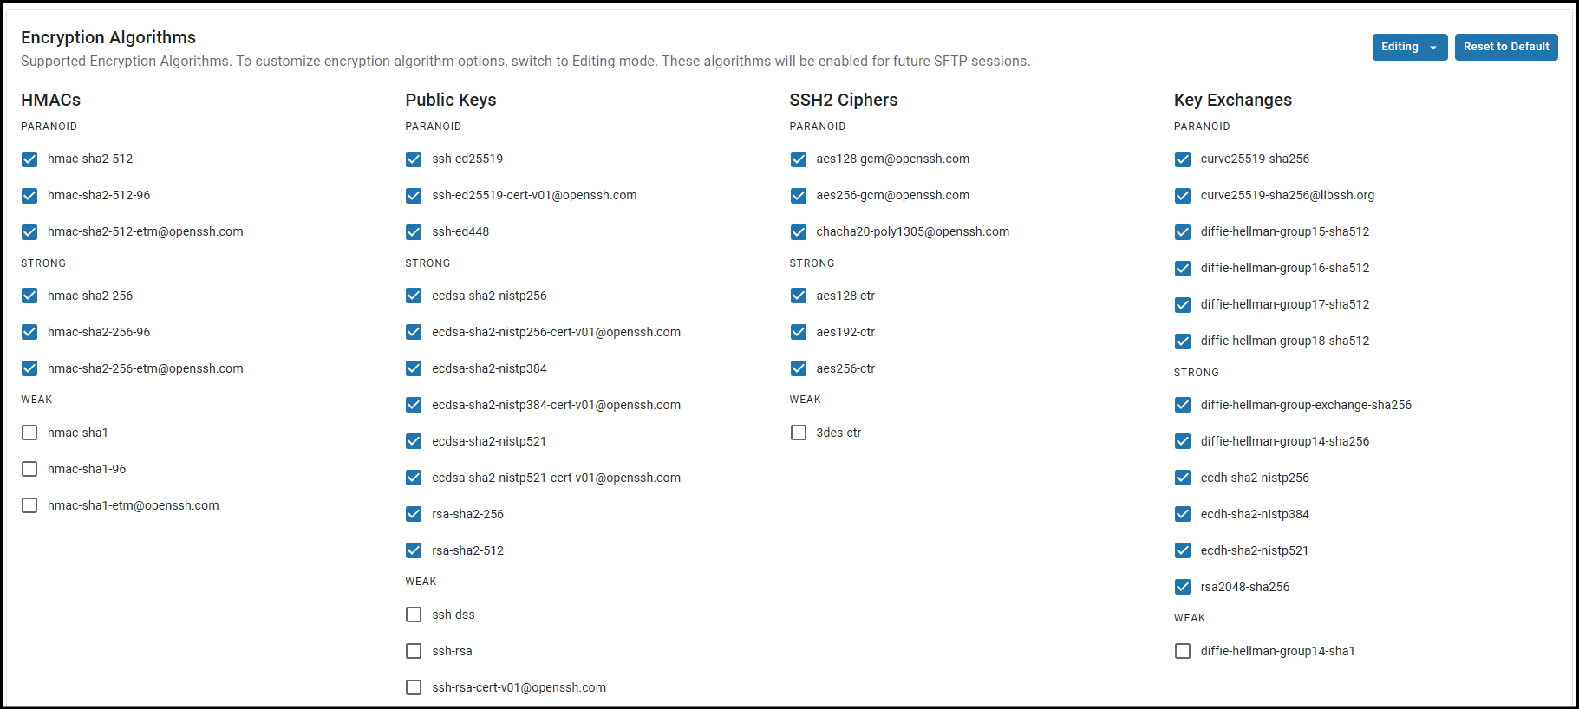Enable the weak 3des-ctr cipher
This screenshot has height=709, width=1579.
tap(799, 433)
